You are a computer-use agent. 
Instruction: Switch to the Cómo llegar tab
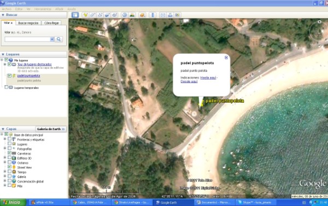pos(51,23)
